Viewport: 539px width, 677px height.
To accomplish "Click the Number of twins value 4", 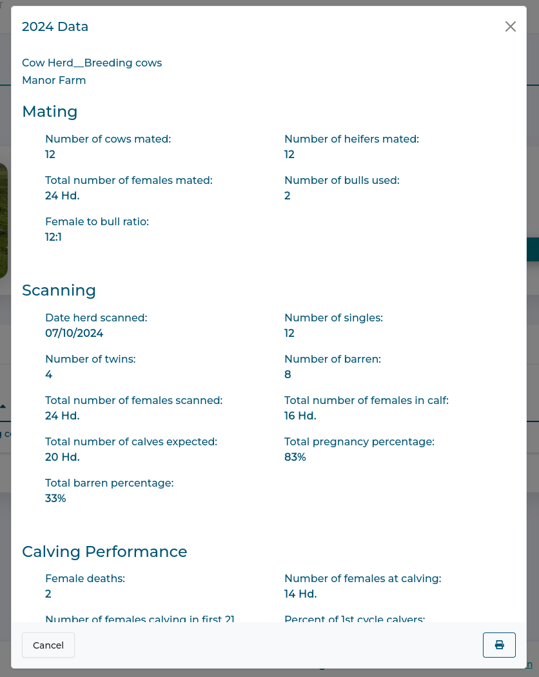I will tap(48, 374).
